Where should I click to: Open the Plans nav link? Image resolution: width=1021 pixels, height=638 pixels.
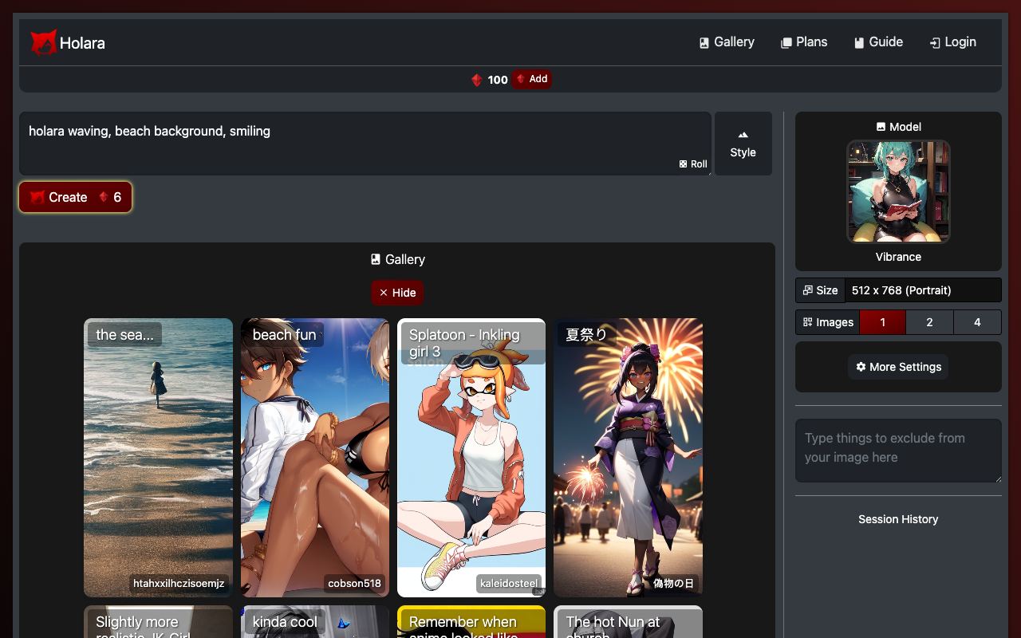(803, 42)
